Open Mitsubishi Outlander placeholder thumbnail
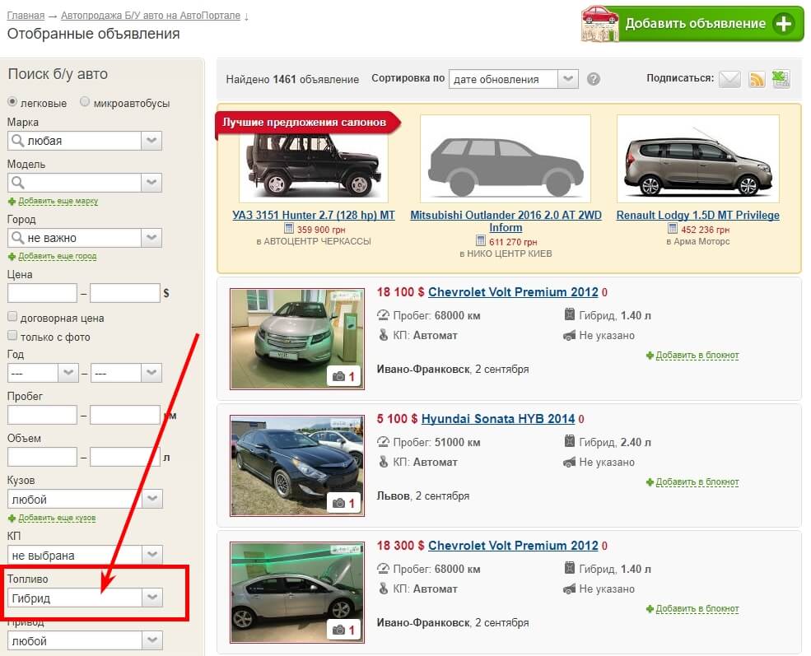811x656 pixels. pos(506,159)
